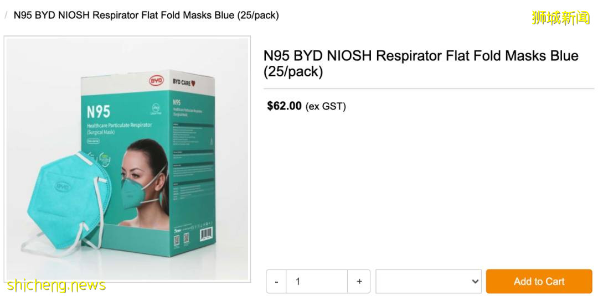Click the $62.00 price label

tap(284, 106)
